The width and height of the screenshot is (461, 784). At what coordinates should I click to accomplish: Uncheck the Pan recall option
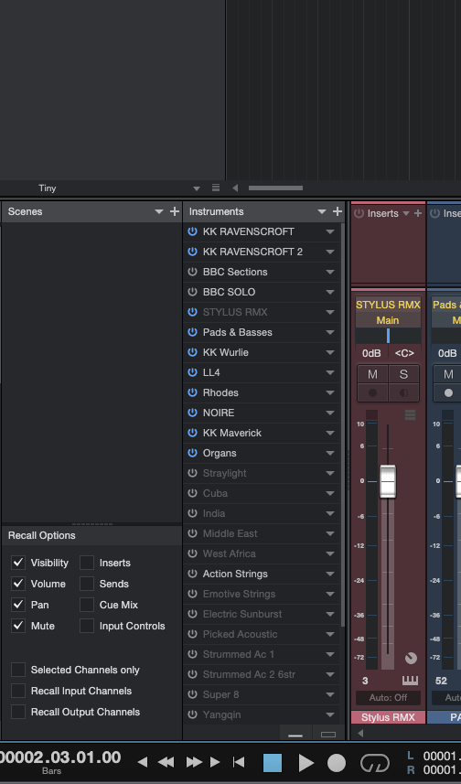[x=18, y=605]
